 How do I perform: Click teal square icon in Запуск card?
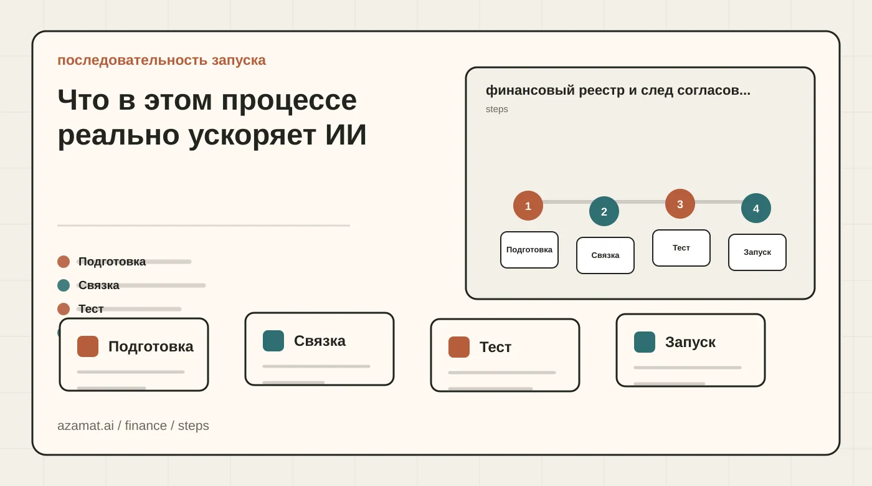(645, 342)
